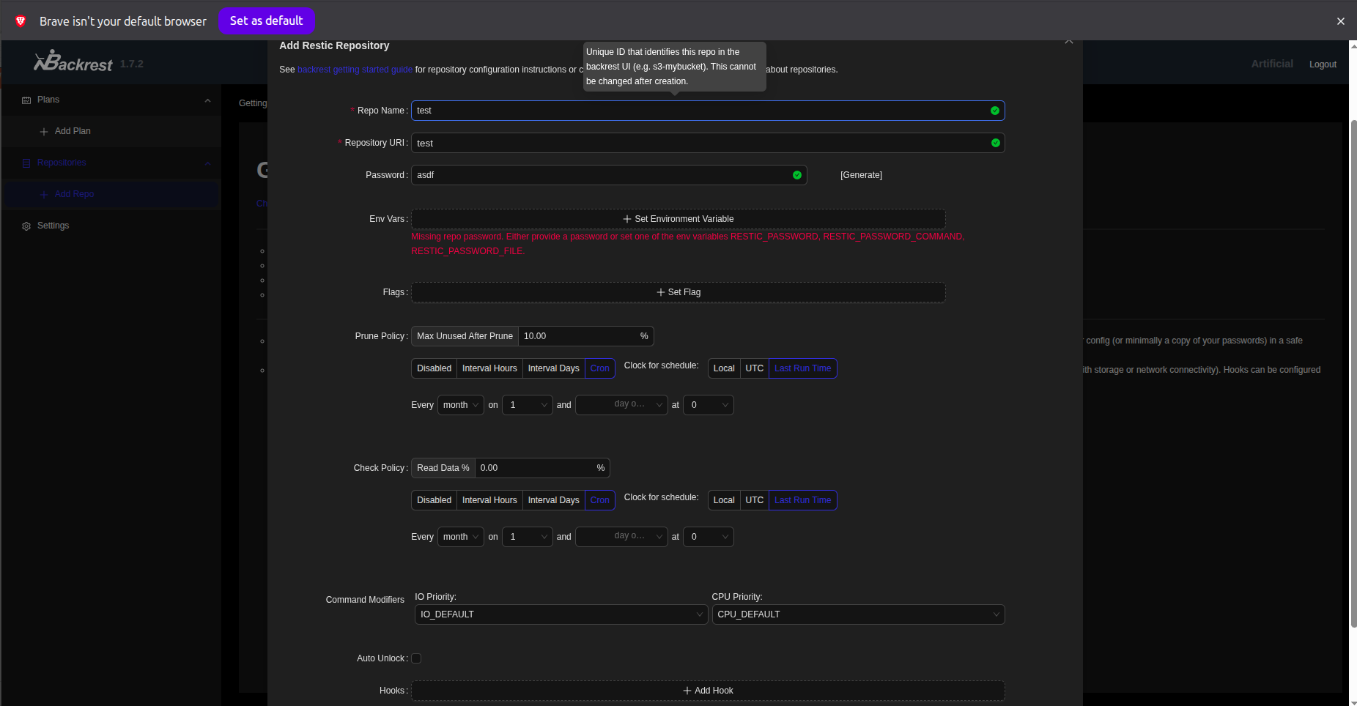1357x706 pixels.
Task: Open the Settings menu item
Action: click(x=111, y=226)
